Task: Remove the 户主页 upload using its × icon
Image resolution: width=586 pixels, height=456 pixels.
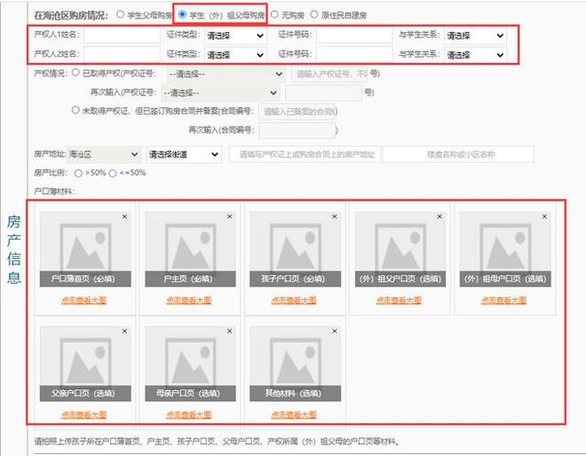Action: pos(229,216)
